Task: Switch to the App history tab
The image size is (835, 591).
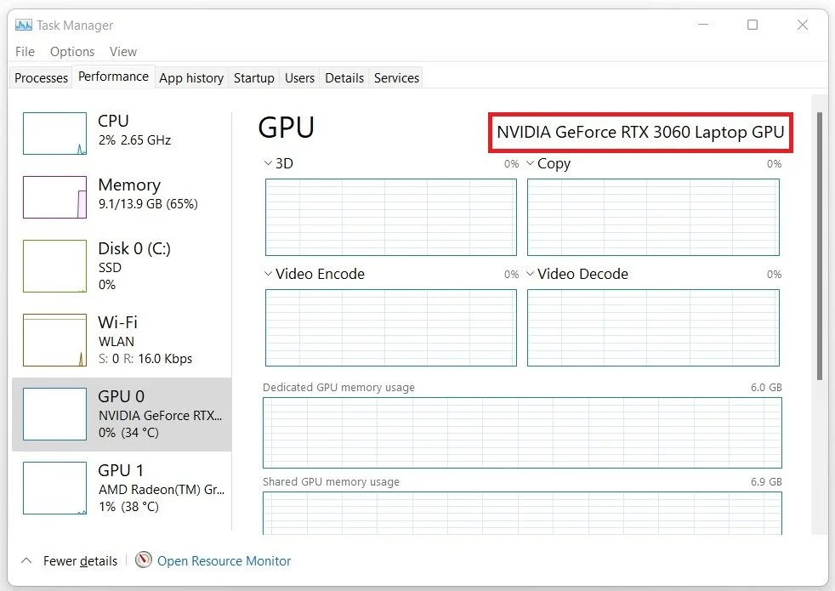Action: coord(190,77)
